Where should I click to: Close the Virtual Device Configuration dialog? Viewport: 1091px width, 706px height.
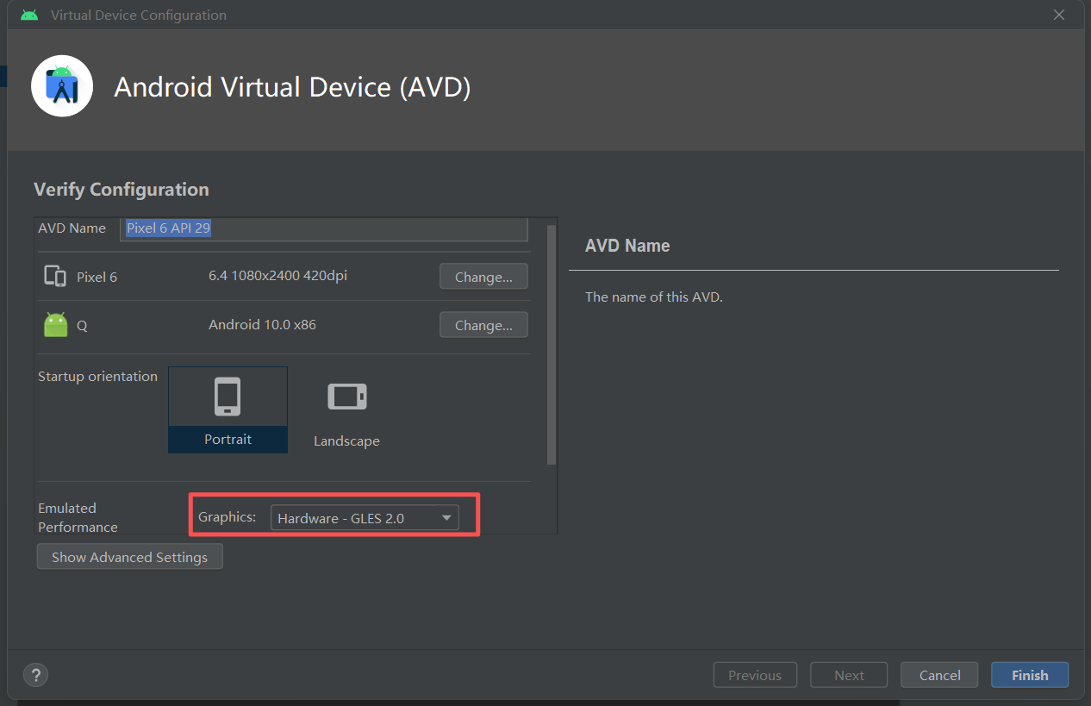tap(1059, 15)
